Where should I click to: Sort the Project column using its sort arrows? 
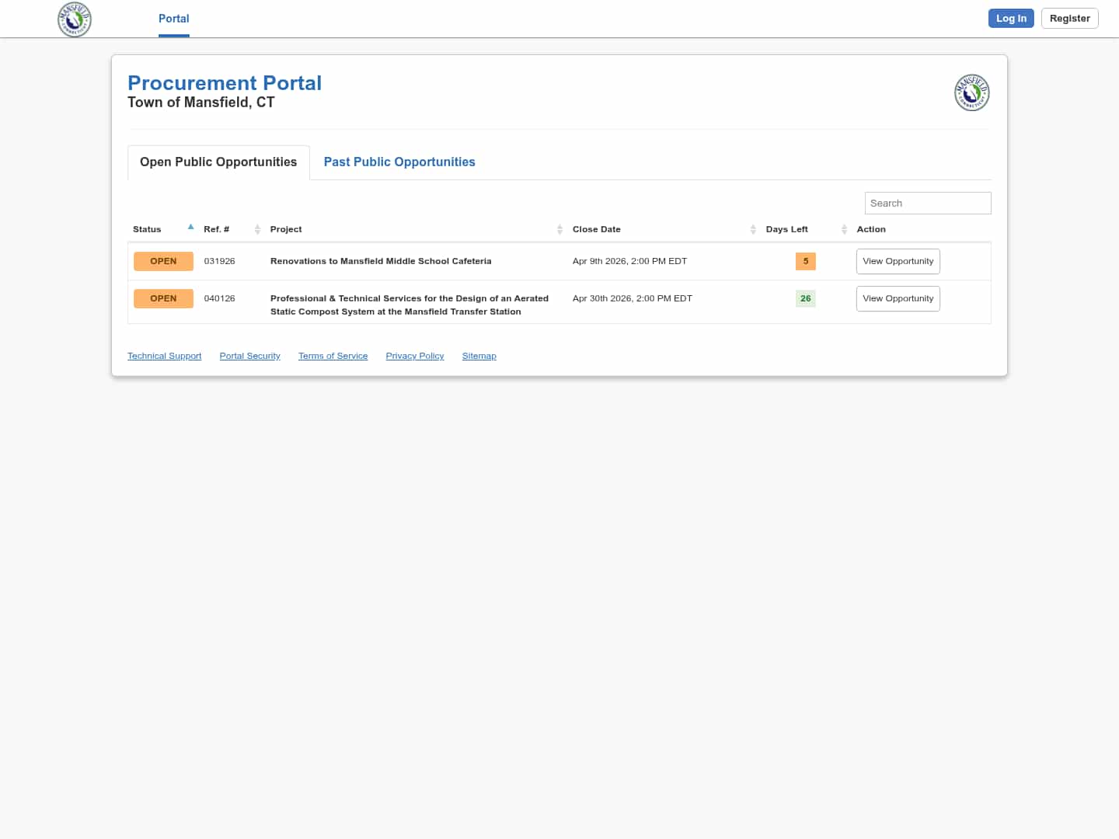[x=559, y=229]
